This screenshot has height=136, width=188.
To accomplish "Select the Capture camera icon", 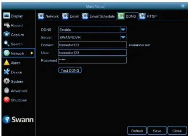I will tap(6, 34).
